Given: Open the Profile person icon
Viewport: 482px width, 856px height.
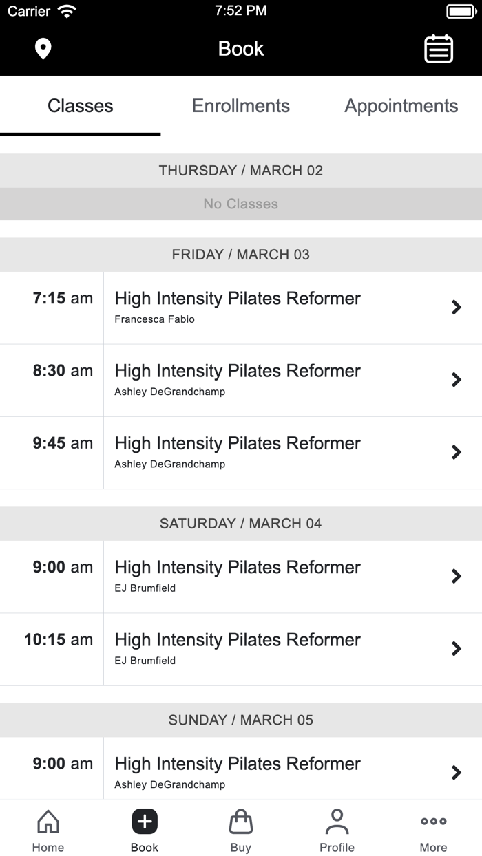Looking at the screenshot, I should 337,822.
